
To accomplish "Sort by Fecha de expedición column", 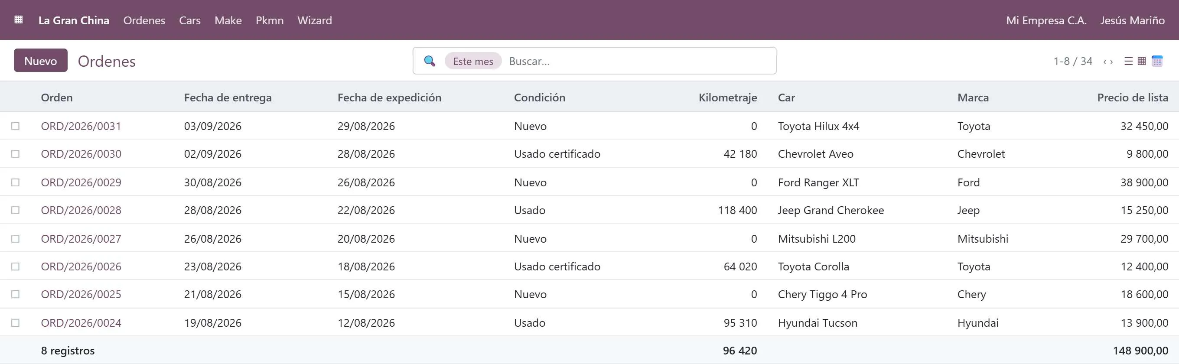I will pos(390,97).
